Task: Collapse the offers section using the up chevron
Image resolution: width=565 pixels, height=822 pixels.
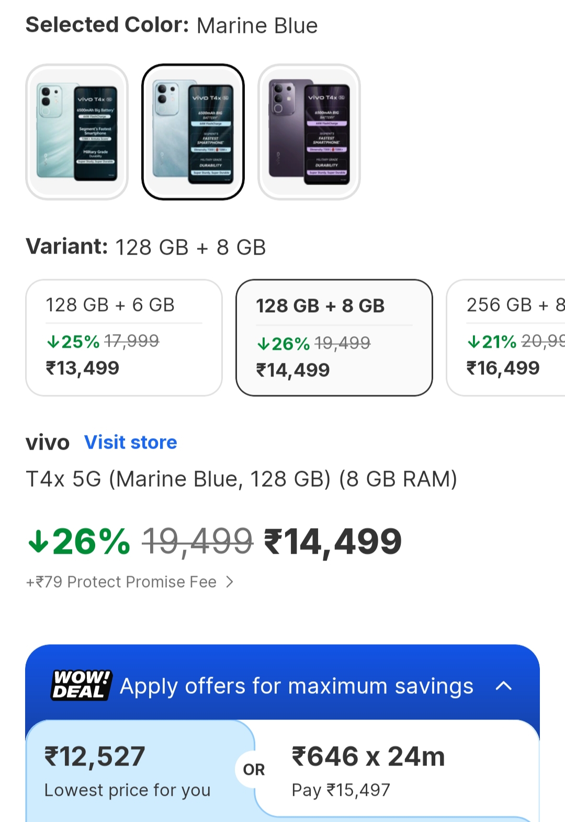Action: pos(503,686)
